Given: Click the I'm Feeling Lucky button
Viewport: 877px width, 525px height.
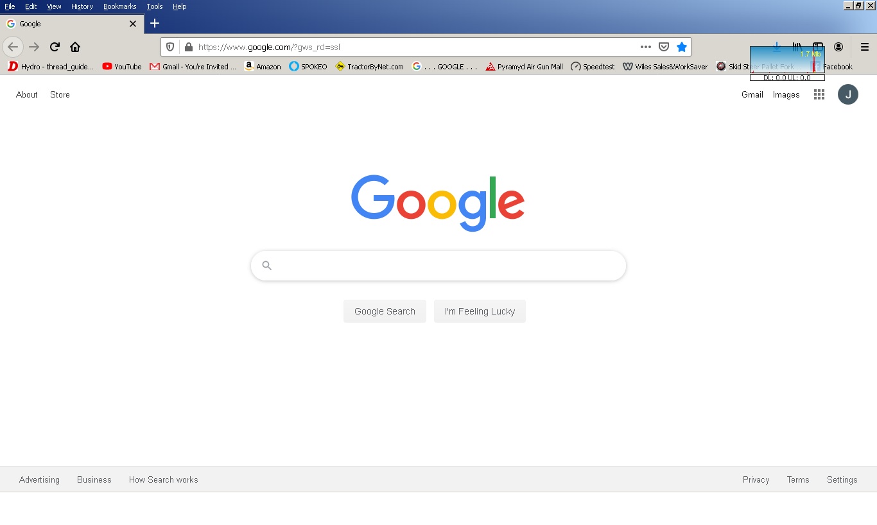Looking at the screenshot, I should pos(480,311).
